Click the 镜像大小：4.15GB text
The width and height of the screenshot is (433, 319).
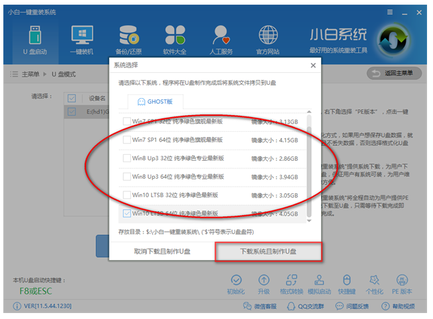(275, 140)
